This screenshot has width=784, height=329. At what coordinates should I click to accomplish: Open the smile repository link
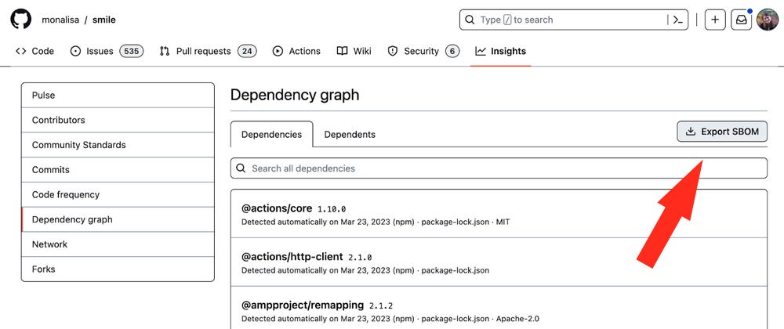point(104,20)
